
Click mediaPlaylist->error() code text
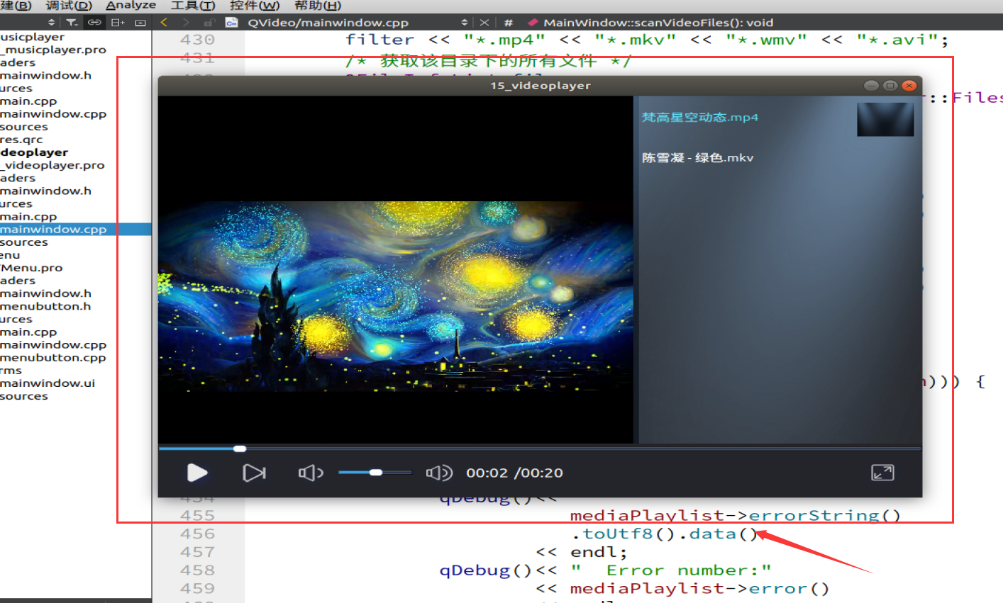[700, 589]
